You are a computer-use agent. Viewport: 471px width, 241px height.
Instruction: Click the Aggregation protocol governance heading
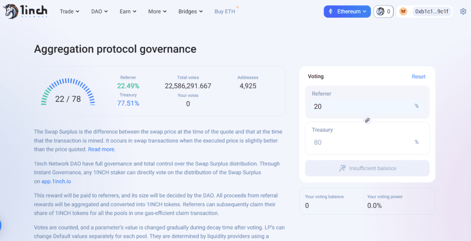(115, 49)
